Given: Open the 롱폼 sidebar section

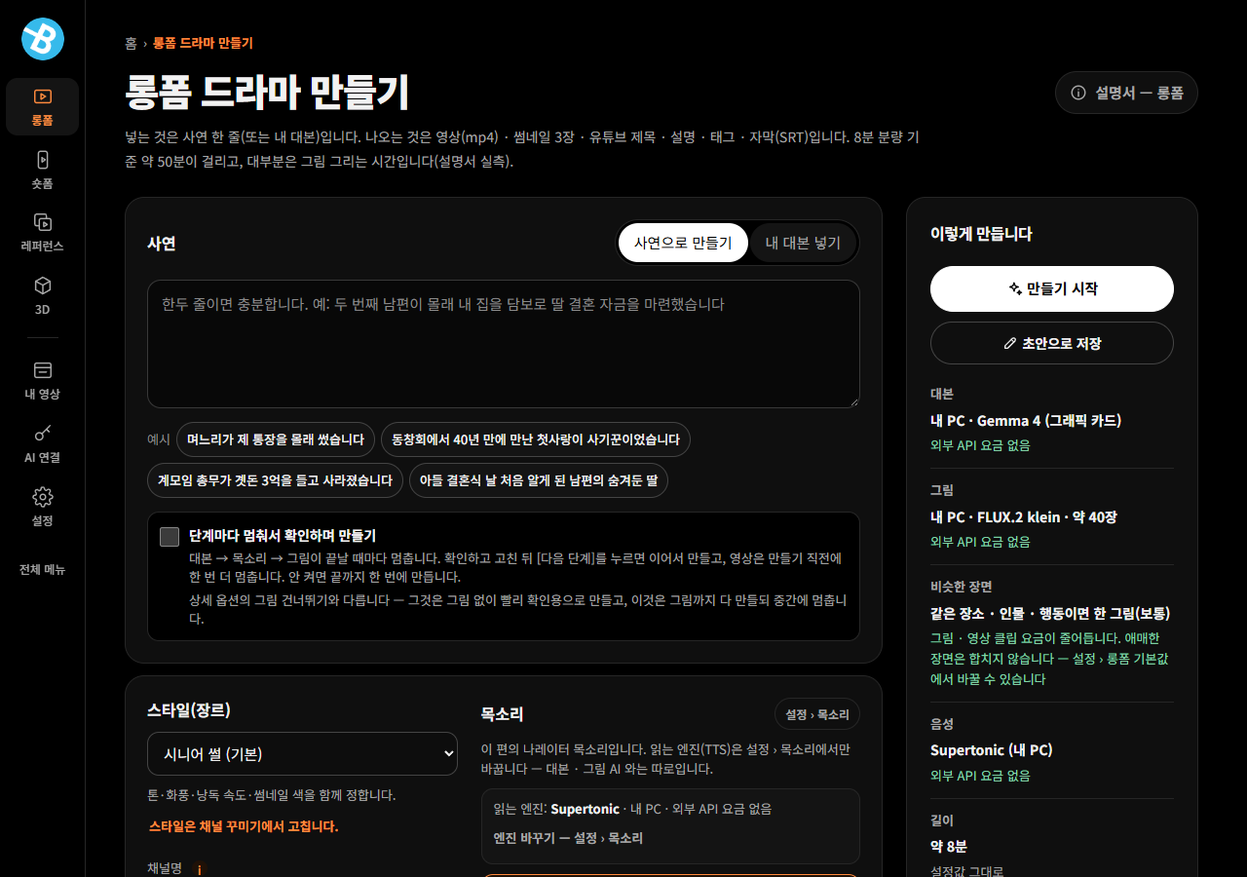Looking at the screenshot, I should (x=42, y=106).
